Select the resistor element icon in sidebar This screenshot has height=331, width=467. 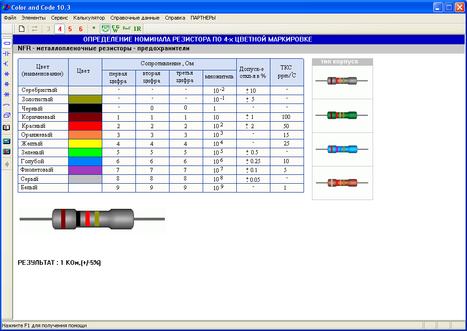point(7,43)
